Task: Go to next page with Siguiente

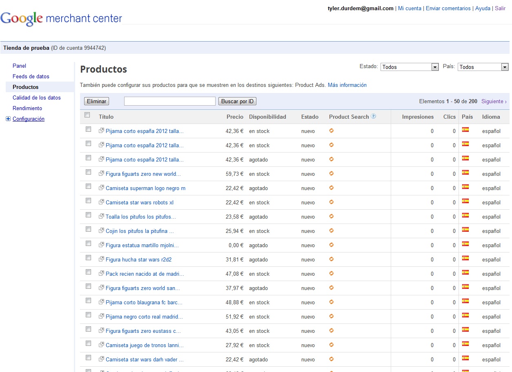Action: (x=494, y=101)
